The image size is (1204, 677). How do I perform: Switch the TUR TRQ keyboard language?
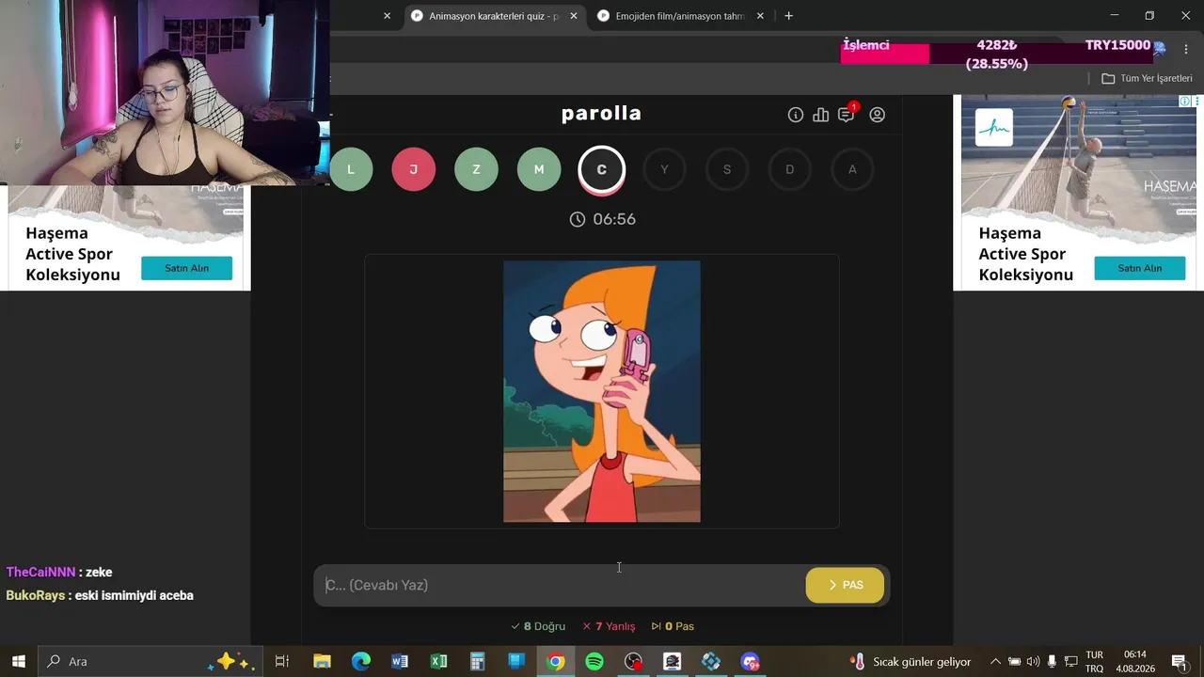click(x=1095, y=661)
